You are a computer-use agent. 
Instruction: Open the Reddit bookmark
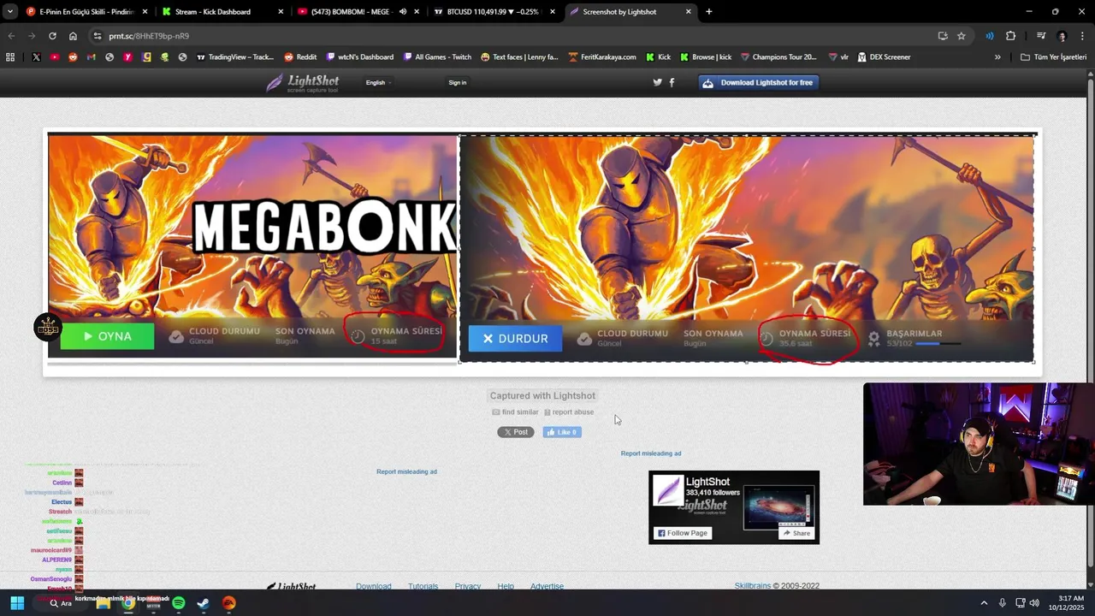pyautogui.click(x=300, y=57)
